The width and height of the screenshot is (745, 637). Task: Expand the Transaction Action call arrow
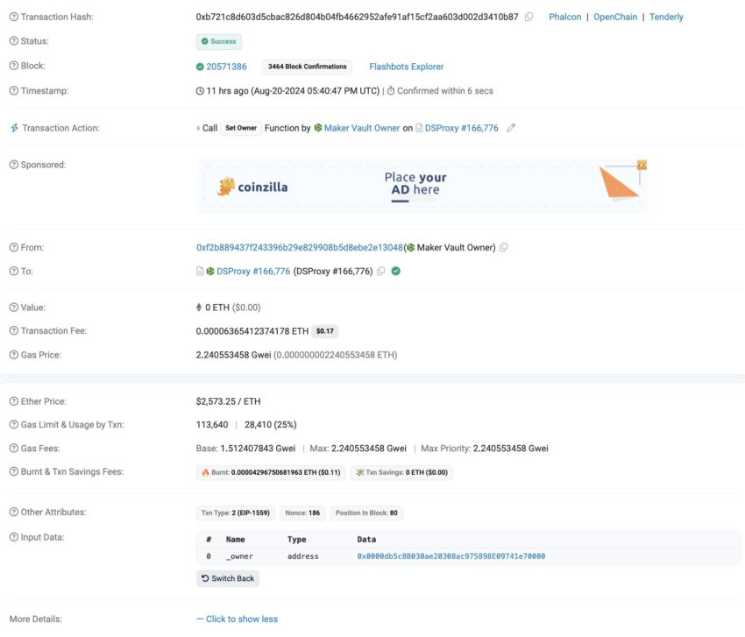coord(198,128)
